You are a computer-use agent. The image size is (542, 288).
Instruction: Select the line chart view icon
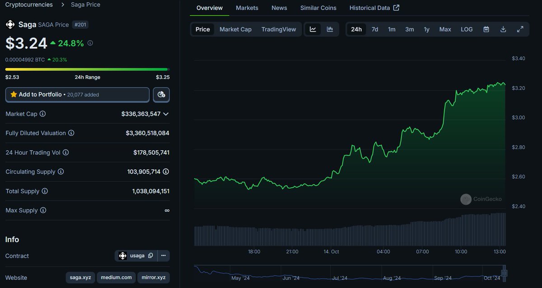[313, 29]
